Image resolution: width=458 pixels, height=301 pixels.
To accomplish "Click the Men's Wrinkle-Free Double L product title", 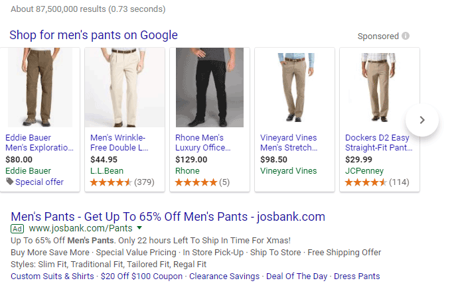I will [x=118, y=143].
